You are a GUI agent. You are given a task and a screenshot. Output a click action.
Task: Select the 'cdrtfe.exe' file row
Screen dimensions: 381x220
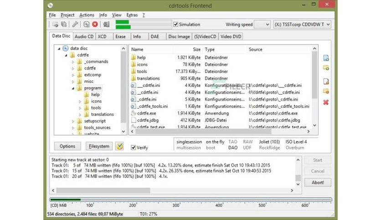220,113
